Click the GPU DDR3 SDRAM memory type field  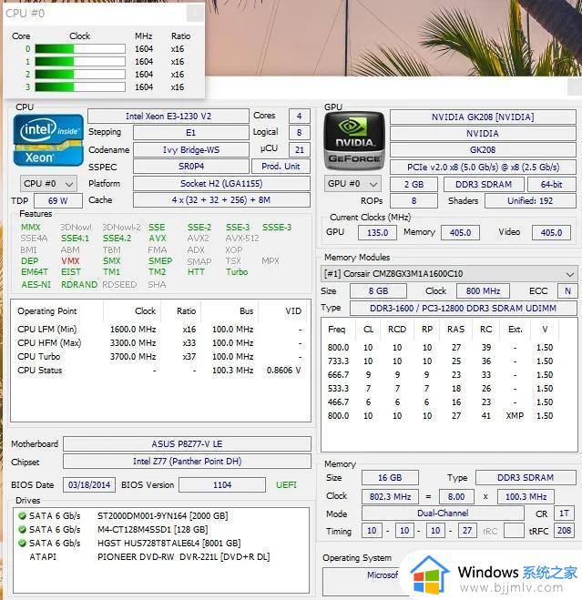click(484, 185)
